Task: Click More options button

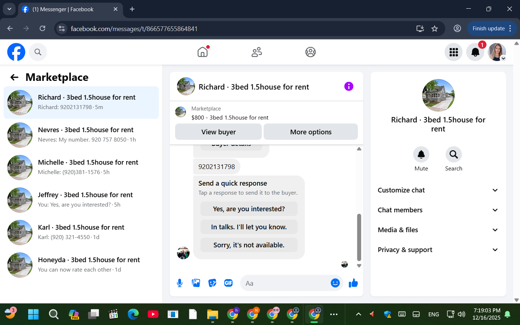Action: [x=311, y=132]
